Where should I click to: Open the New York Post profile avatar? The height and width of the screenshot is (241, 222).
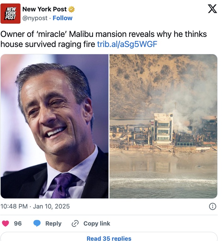tap(10, 14)
